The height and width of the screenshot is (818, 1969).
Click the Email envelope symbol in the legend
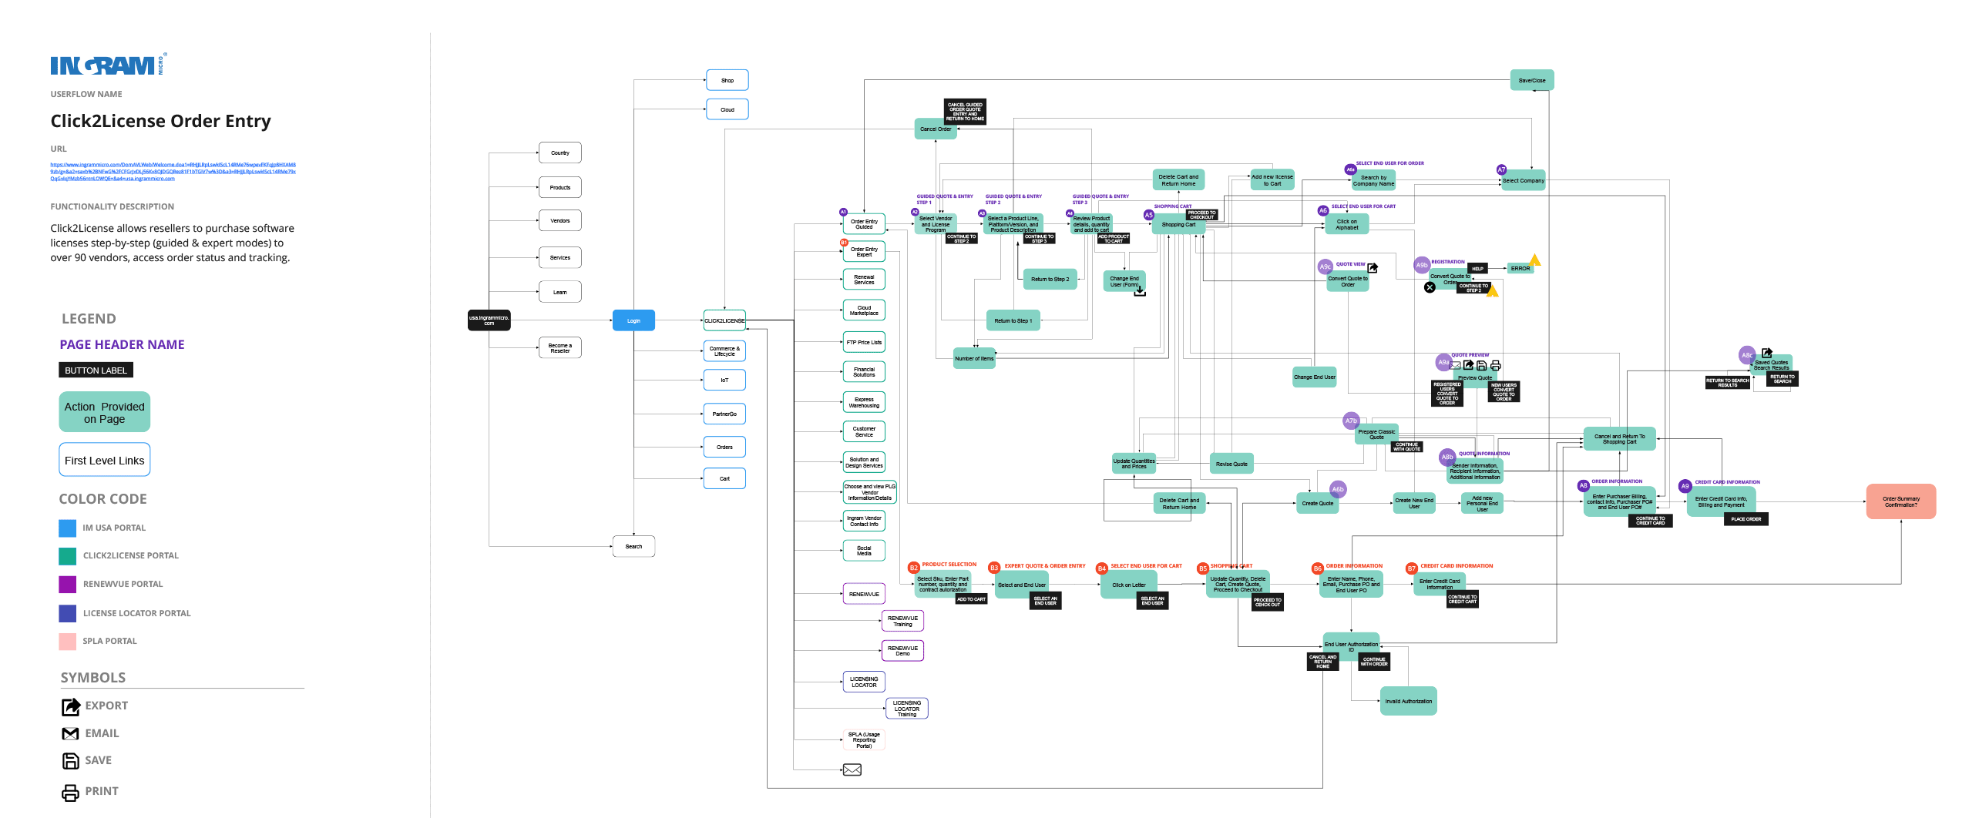70,734
